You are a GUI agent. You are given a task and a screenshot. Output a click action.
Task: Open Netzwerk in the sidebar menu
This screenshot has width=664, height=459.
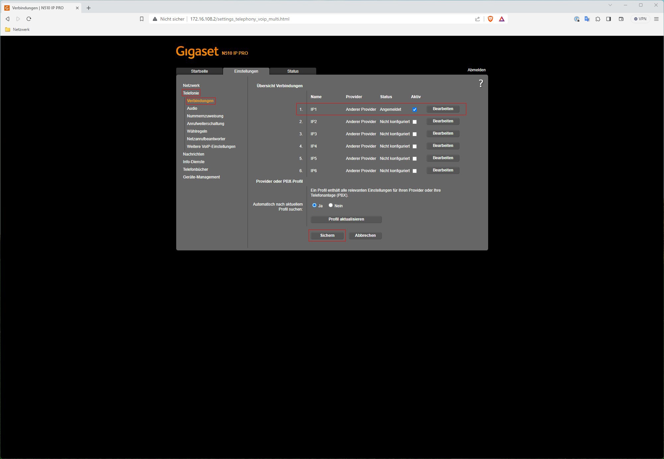pos(191,86)
